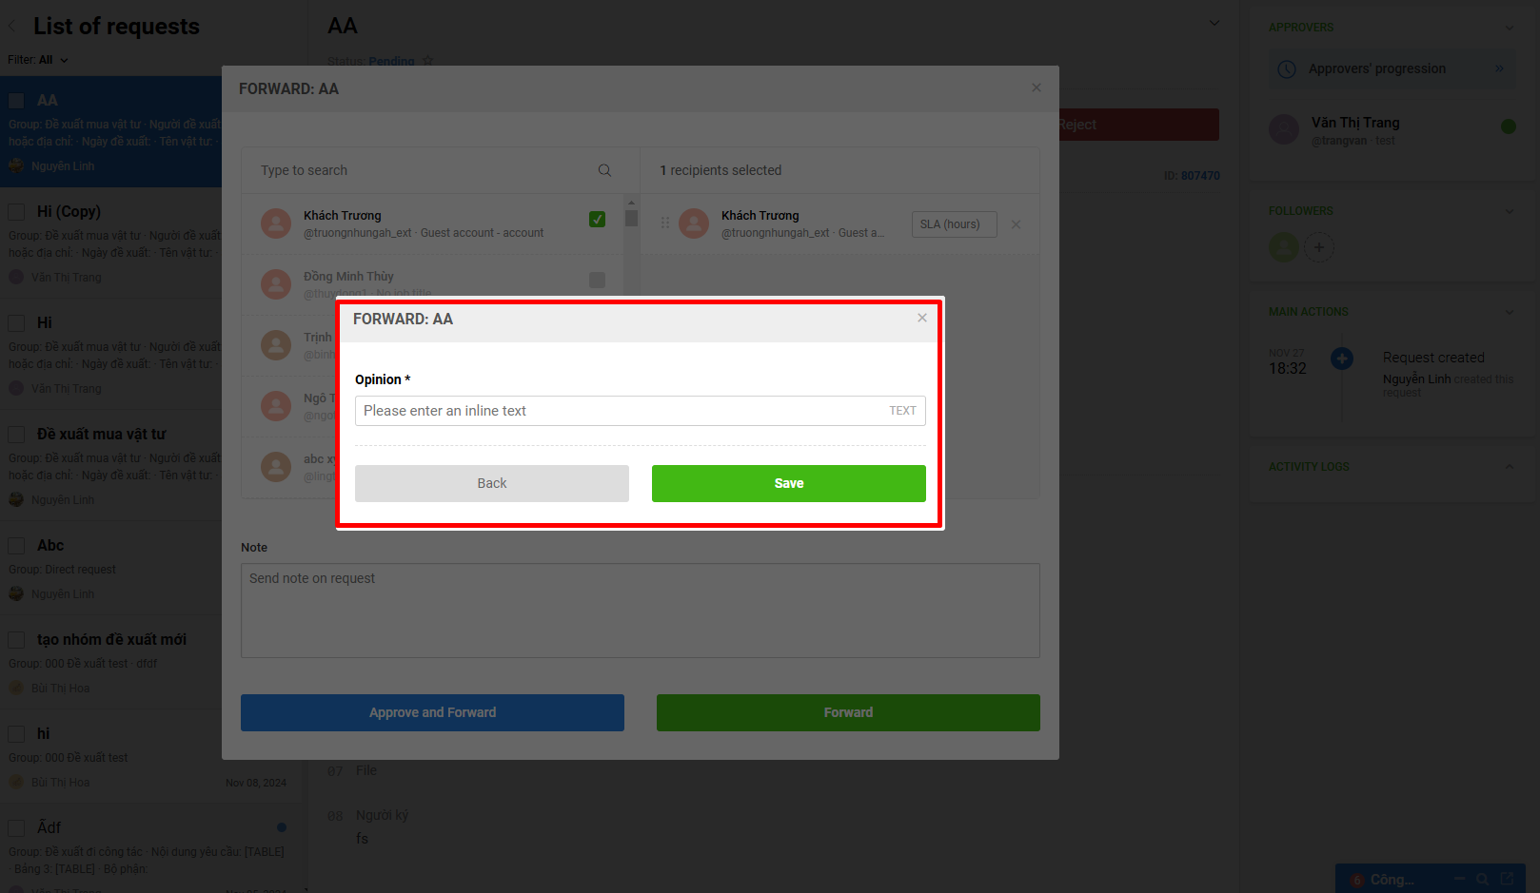Search in the Công... chat widget

point(1482,879)
